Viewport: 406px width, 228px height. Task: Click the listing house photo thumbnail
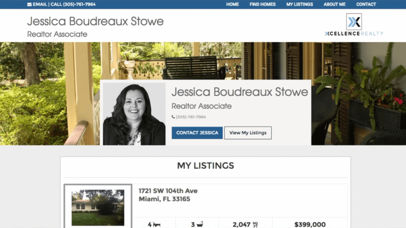(98, 208)
